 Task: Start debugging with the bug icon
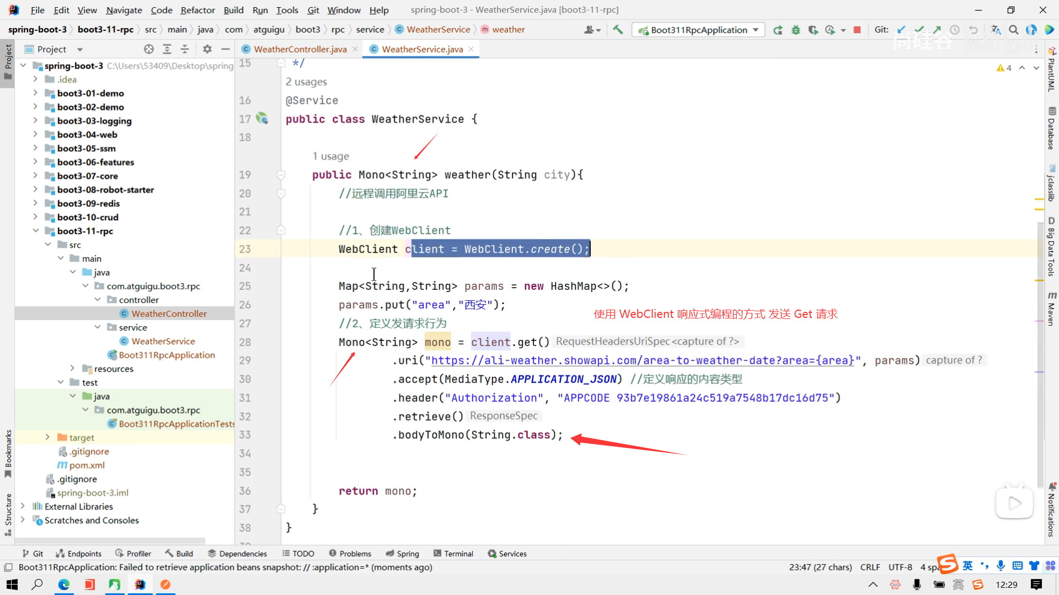click(795, 30)
